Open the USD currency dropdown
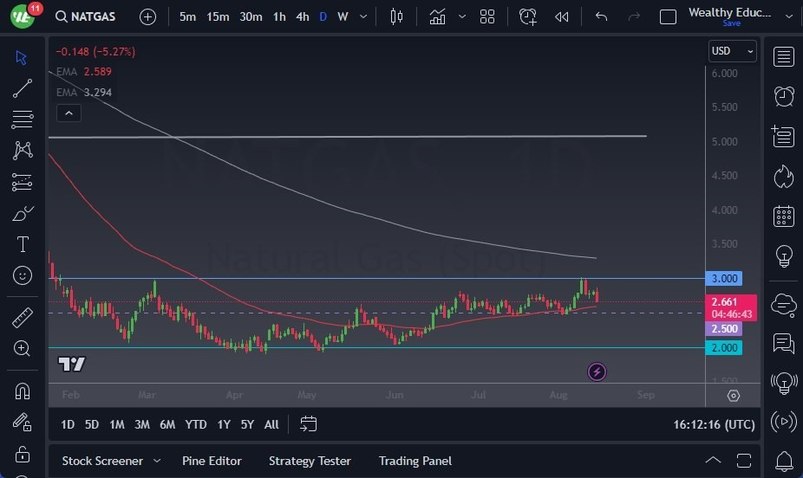 (x=732, y=51)
